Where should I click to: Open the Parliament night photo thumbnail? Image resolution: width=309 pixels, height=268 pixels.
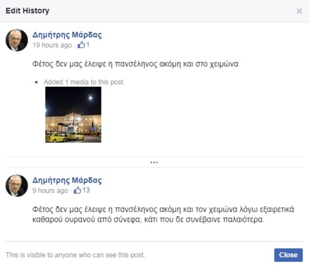(x=73, y=114)
